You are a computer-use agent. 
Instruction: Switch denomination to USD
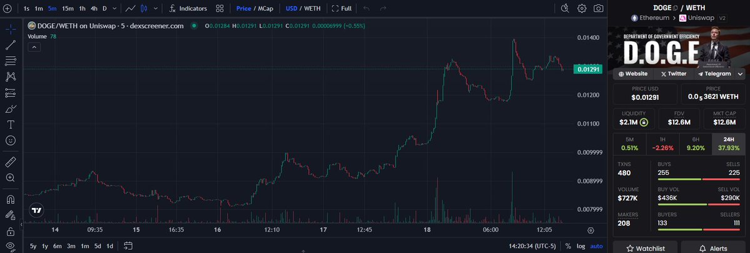pyautogui.click(x=291, y=8)
